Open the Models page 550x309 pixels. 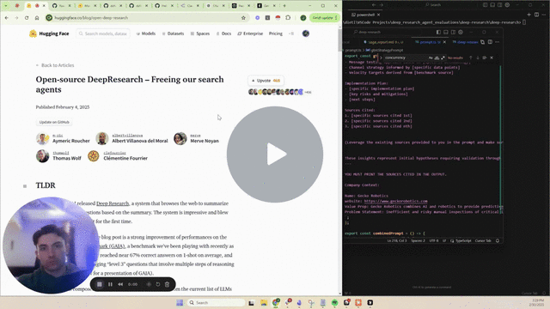145,33
